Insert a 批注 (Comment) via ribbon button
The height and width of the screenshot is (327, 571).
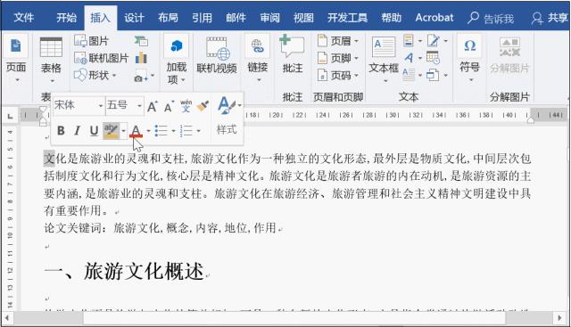coord(293,54)
